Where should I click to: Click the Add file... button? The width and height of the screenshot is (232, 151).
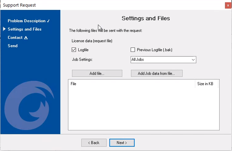click(x=97, y=73)
